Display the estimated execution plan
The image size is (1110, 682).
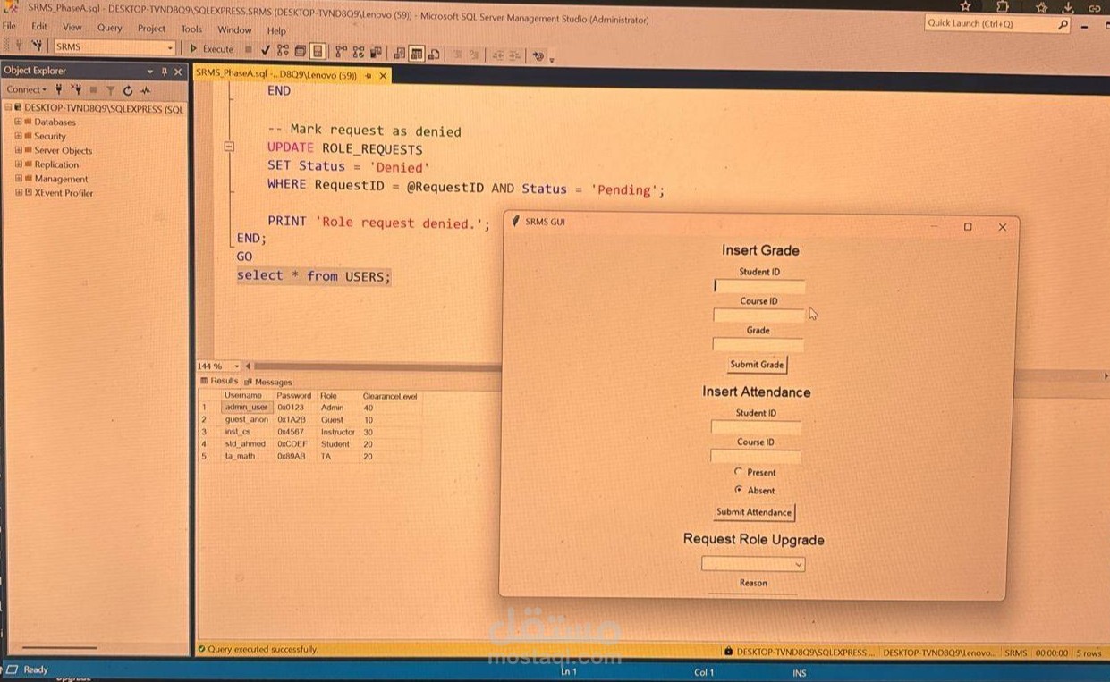point(282,50)
